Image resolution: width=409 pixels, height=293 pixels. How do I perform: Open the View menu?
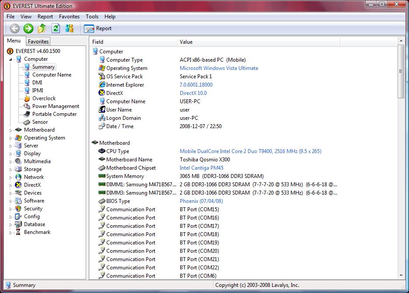(26, 17)
